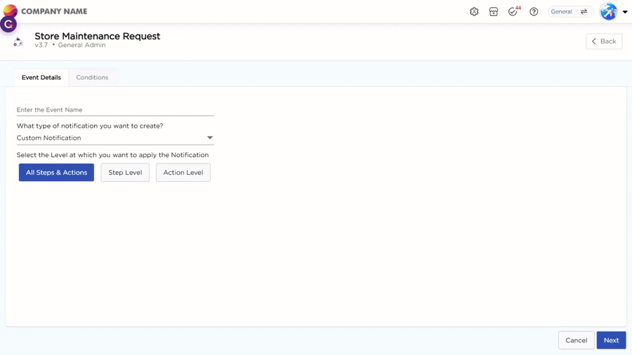632x355 pixels.
Task: Click the swap arrows icon beside General
Action: point(584,12)
